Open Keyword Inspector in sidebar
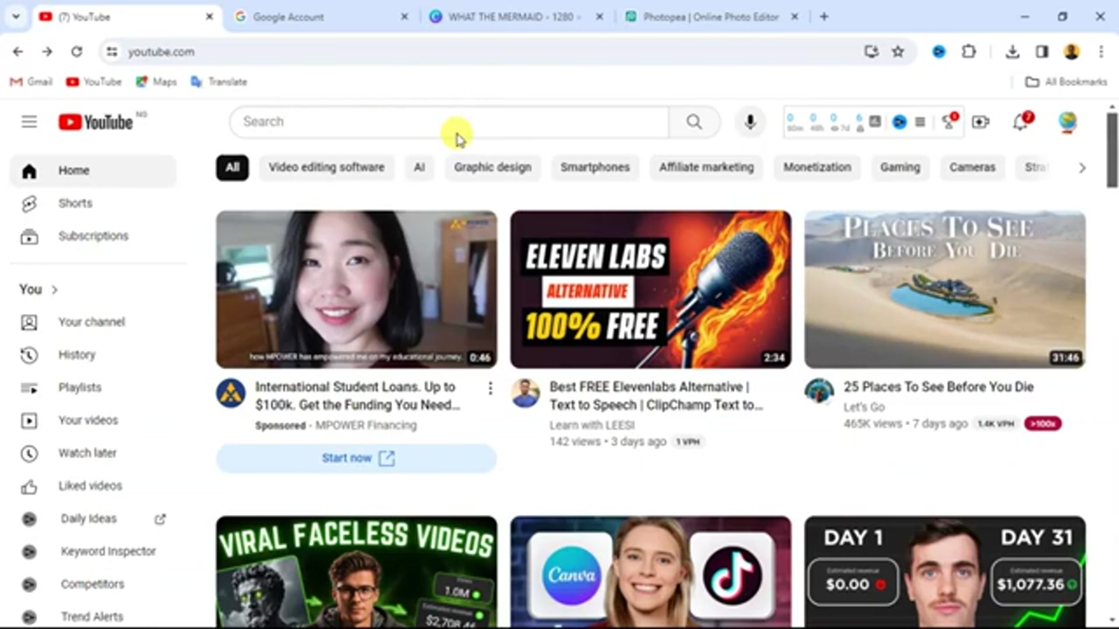 [x=93, y=552]
